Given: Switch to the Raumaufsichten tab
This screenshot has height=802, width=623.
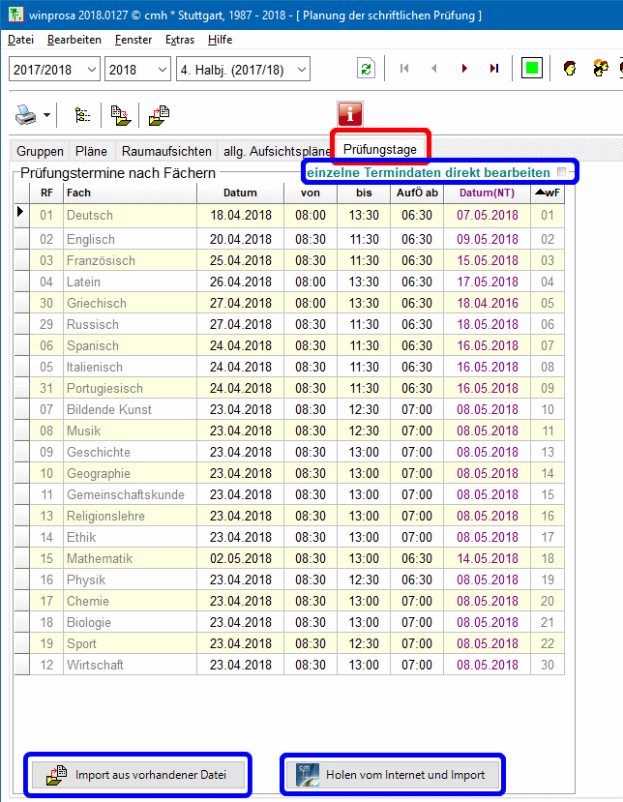Looking at the screenshot, I should coord(166,151).
